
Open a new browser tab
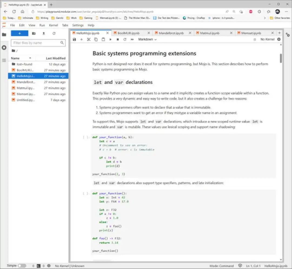[x=51, y=5]
